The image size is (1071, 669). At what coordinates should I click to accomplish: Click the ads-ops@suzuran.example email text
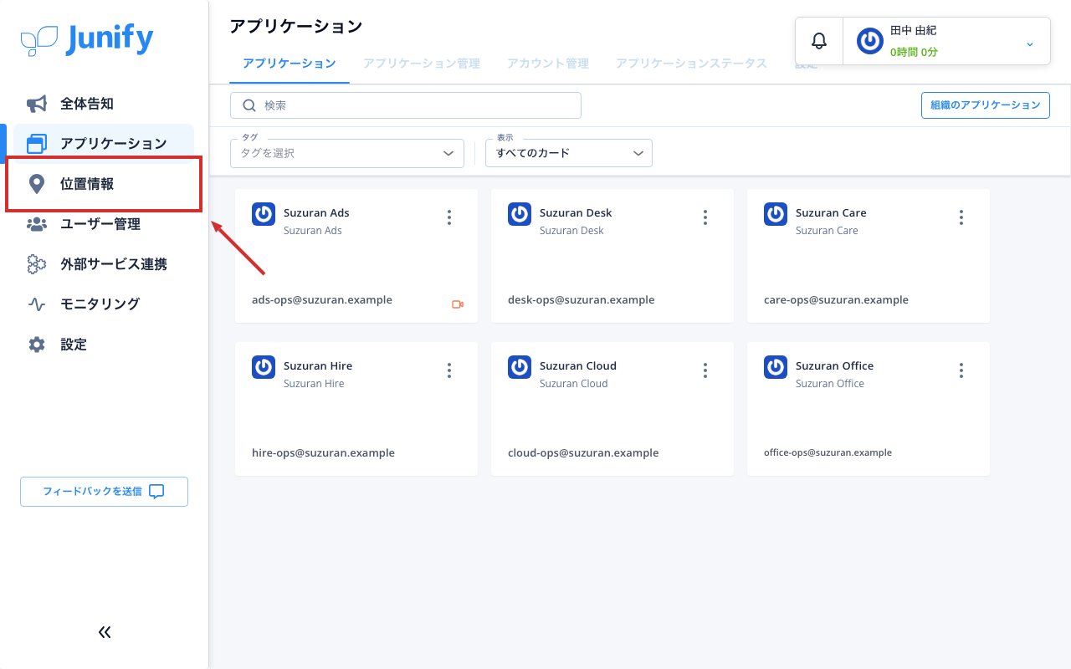[x=322, y=300]
